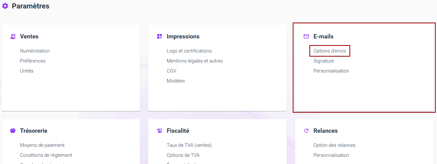The width and height of the screenshot is (437, 164).
Task: Click the Fiscalité section icon
Action: [x=159, y=131]
